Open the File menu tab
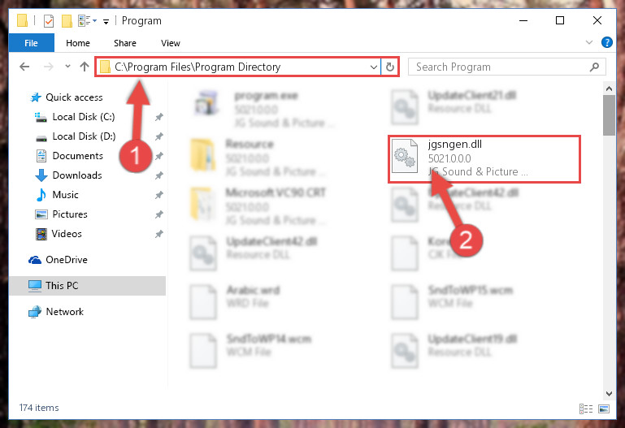This screenshot has width=625, height=428. [x=32, y=43]
